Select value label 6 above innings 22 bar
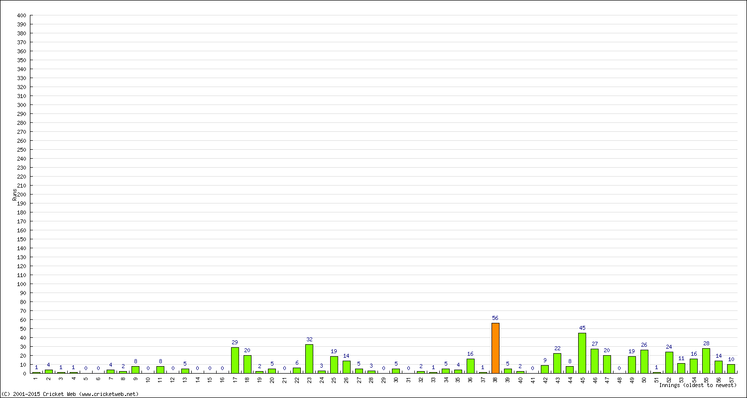The height and width of the screenshot is (398, 747). (297, 363)
